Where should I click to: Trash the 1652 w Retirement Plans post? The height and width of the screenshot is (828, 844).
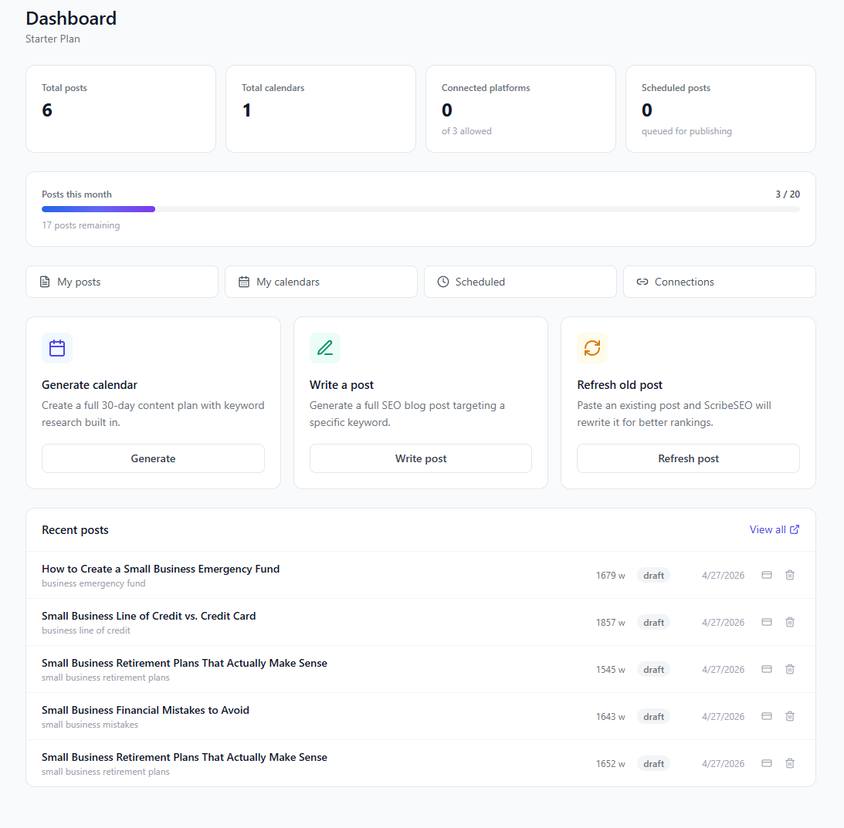pyautogui.click(x=790, y=763)
